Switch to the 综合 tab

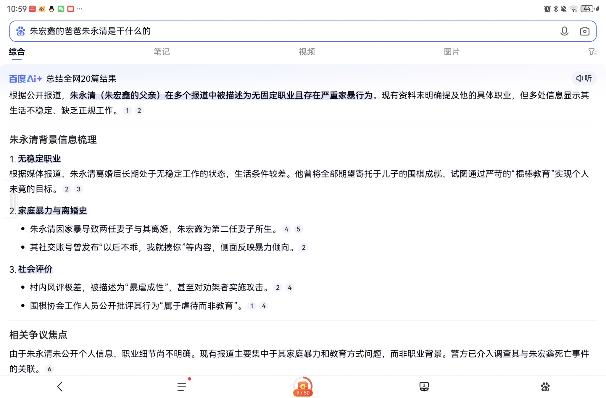point(17,52)
